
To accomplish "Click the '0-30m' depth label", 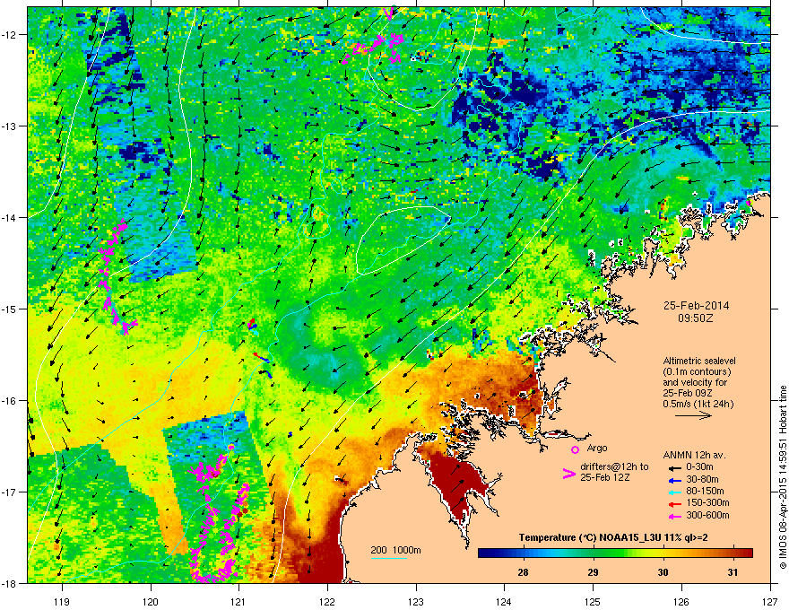I will pyautogui.click(x=699, y=467).
